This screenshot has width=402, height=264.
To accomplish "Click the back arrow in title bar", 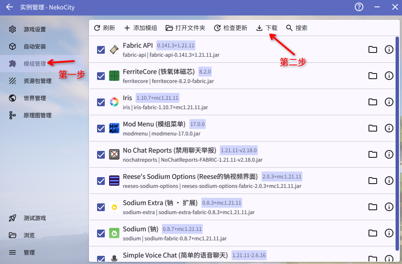I will click(x=9, y=7).
